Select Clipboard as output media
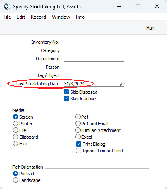 click(15, 137)
